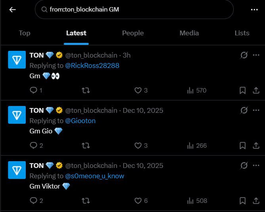Switch to the Top tab
The image size is (265, 212).
[x=25, y=33]
